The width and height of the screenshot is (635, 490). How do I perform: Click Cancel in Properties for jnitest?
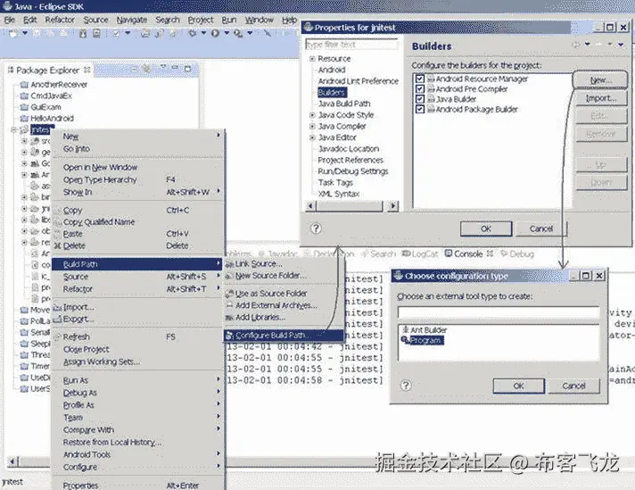[x=541, y=228]
